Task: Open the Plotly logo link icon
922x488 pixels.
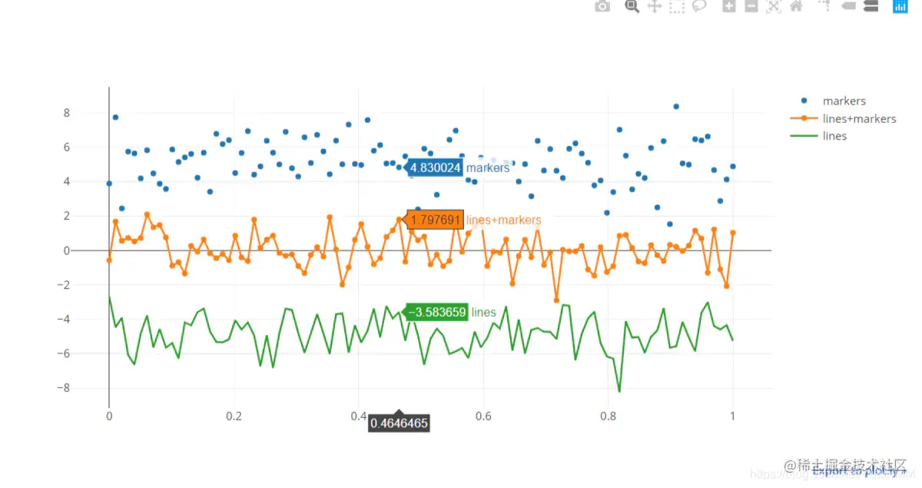Action: pos(900,6)
